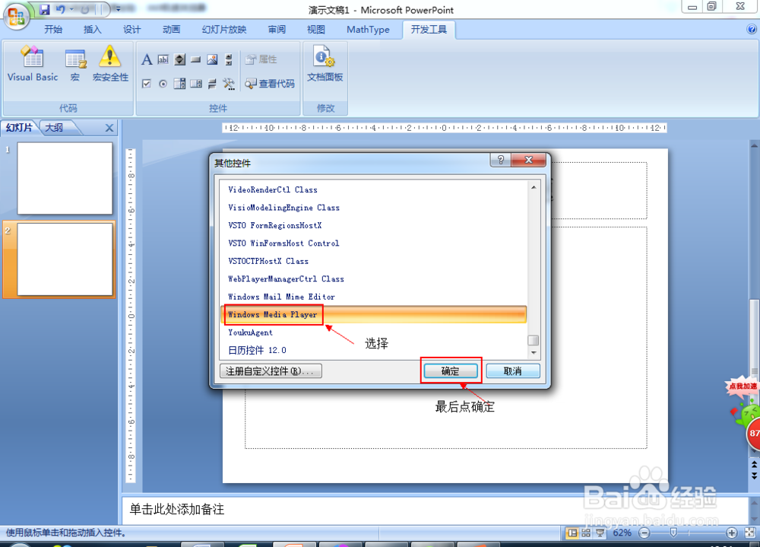Viewport: 760px width, 547px height.
Task: Open 宏安全性 macro security settings
Action: [x=110, y=64]
